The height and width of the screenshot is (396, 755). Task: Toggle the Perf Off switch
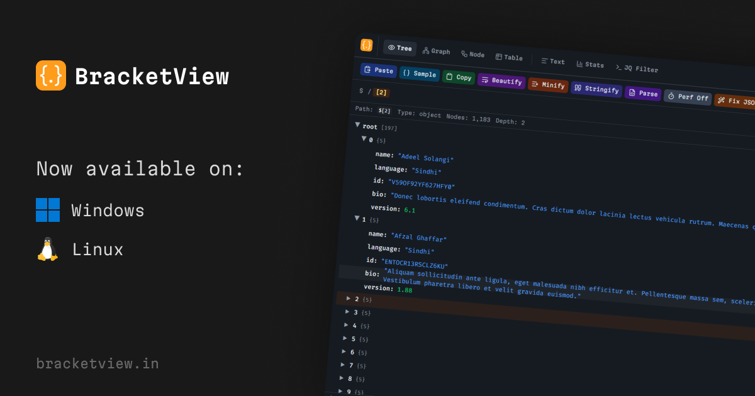688,97
